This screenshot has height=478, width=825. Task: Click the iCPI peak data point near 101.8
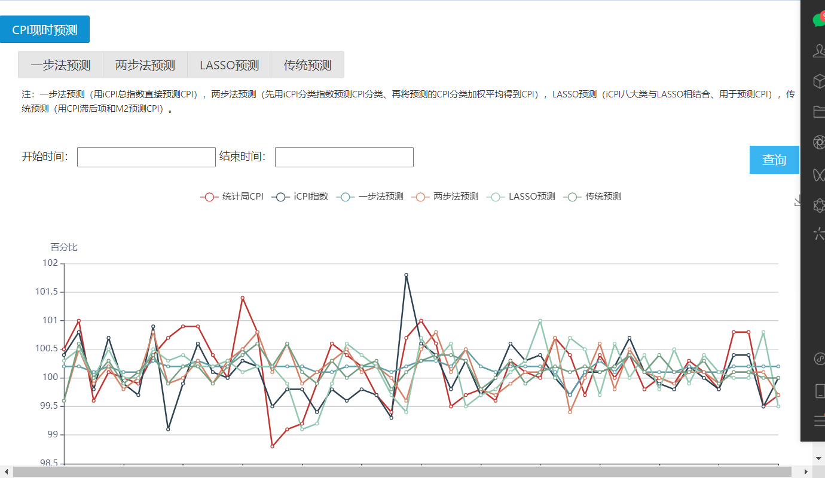coord(406,275)
